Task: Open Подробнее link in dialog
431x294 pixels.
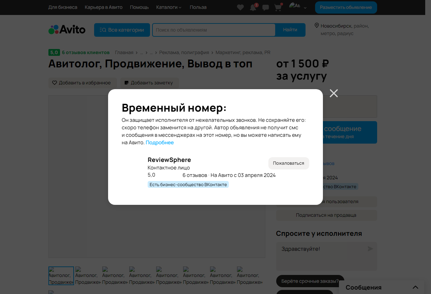Action: coord(160,143)
